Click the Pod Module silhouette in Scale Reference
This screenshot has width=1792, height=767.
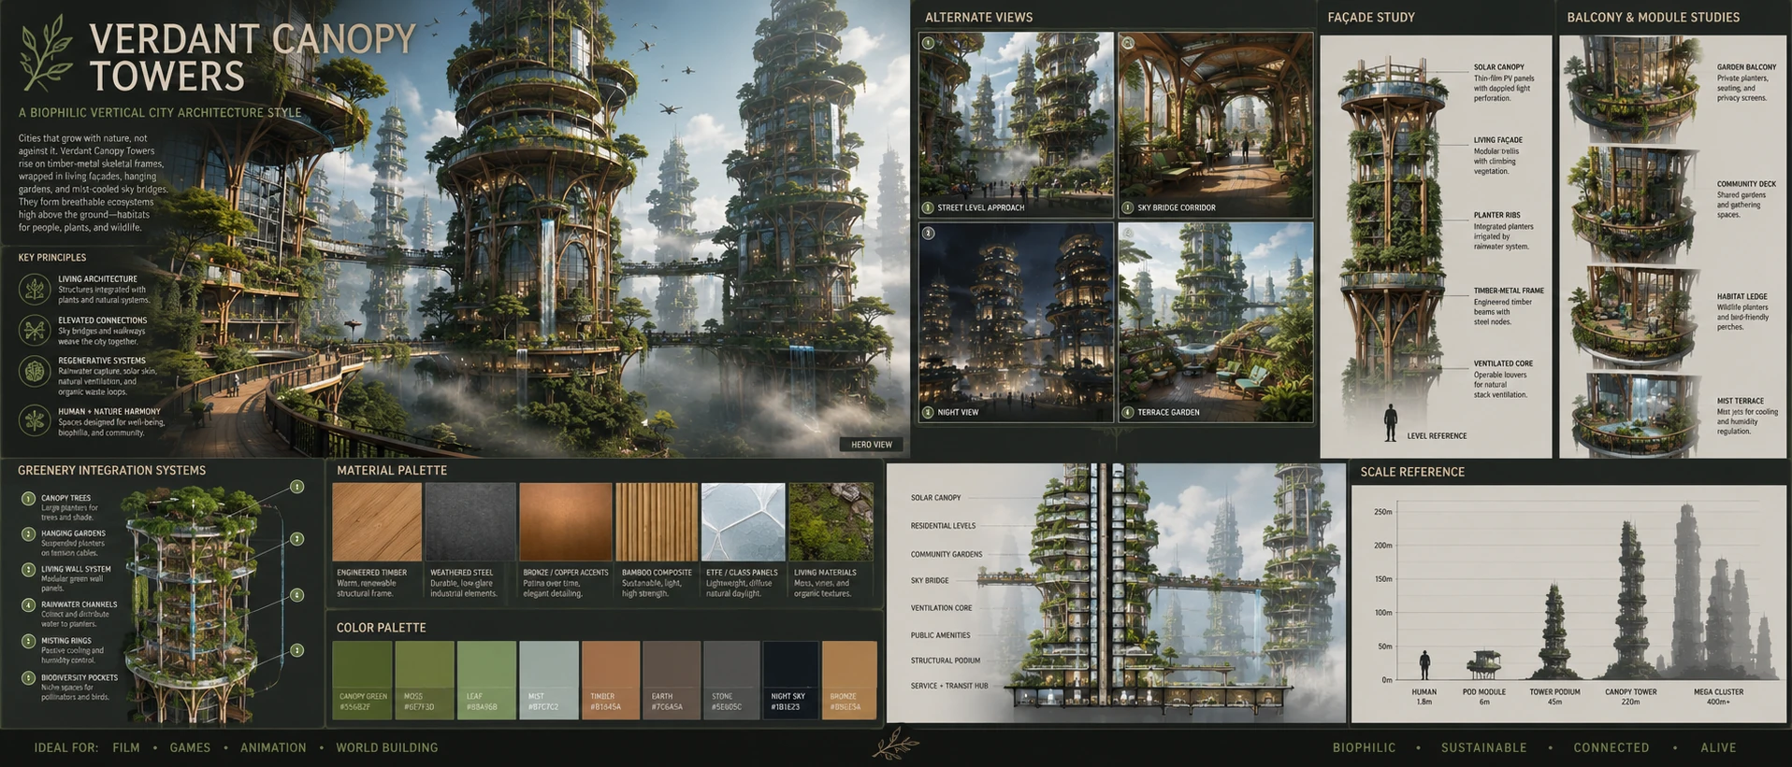point(1483,665)
